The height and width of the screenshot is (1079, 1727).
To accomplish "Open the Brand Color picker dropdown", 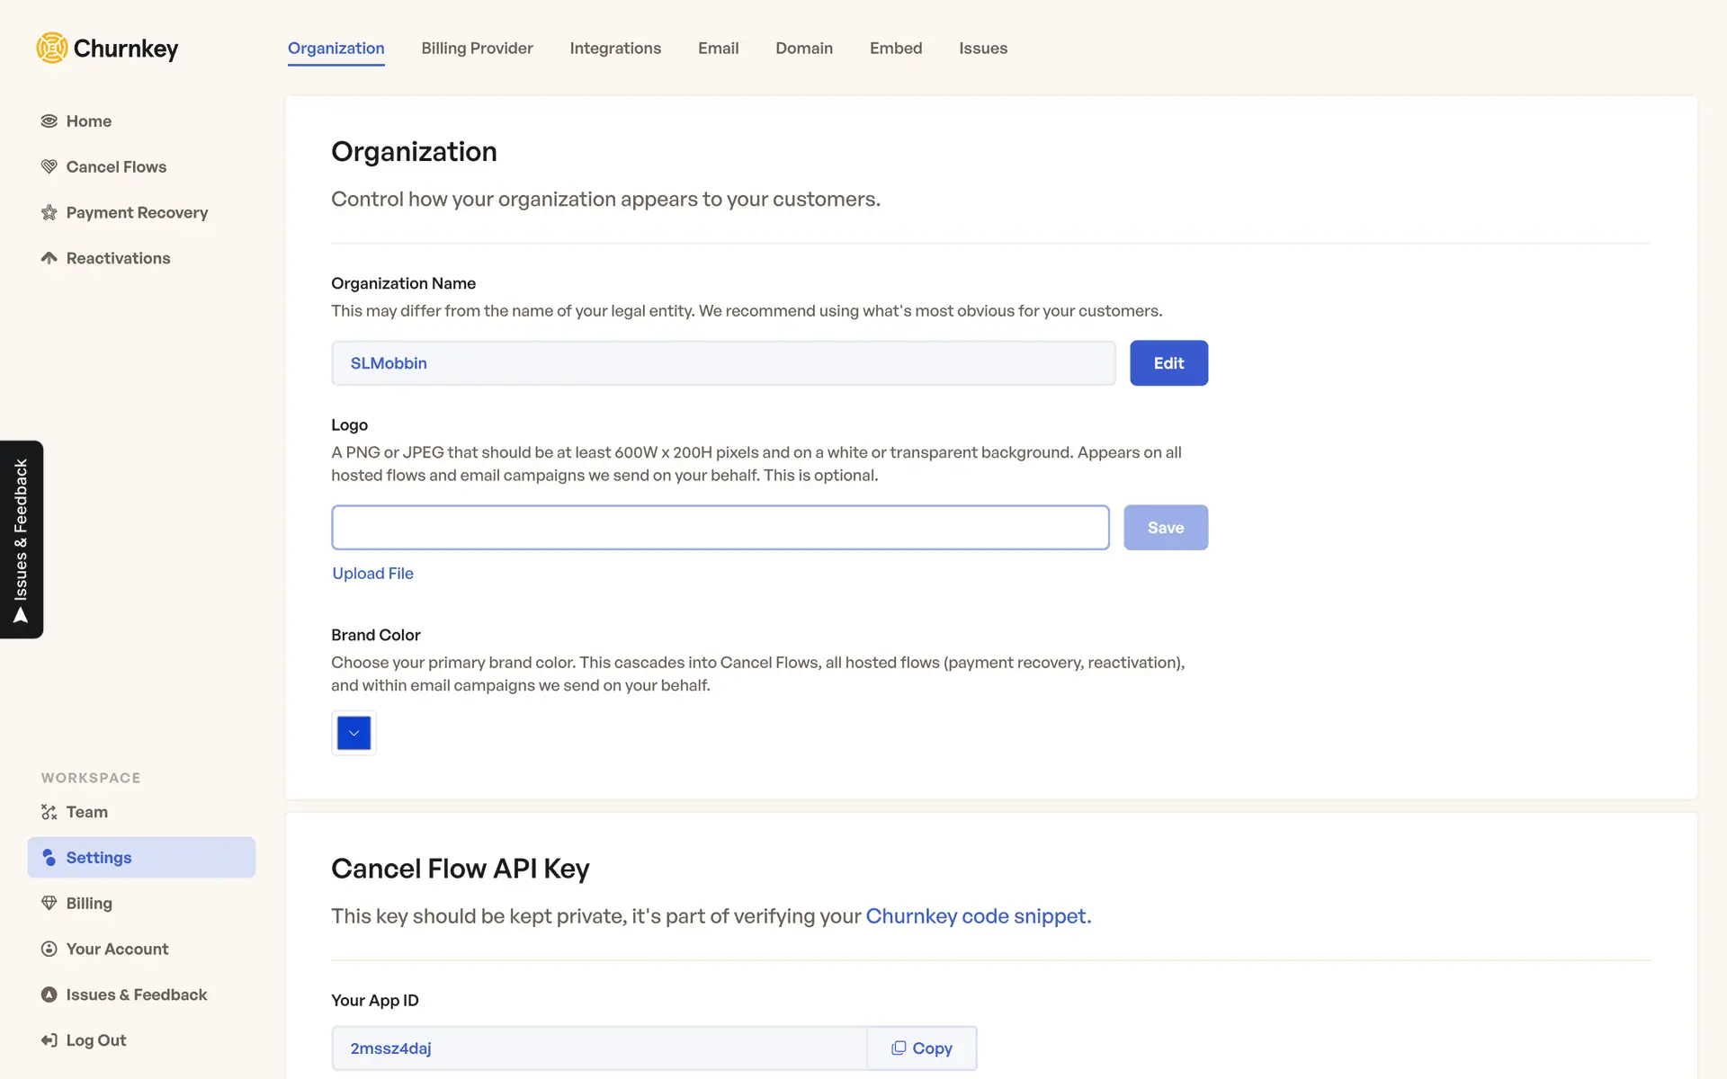I will tap(353, 733).
